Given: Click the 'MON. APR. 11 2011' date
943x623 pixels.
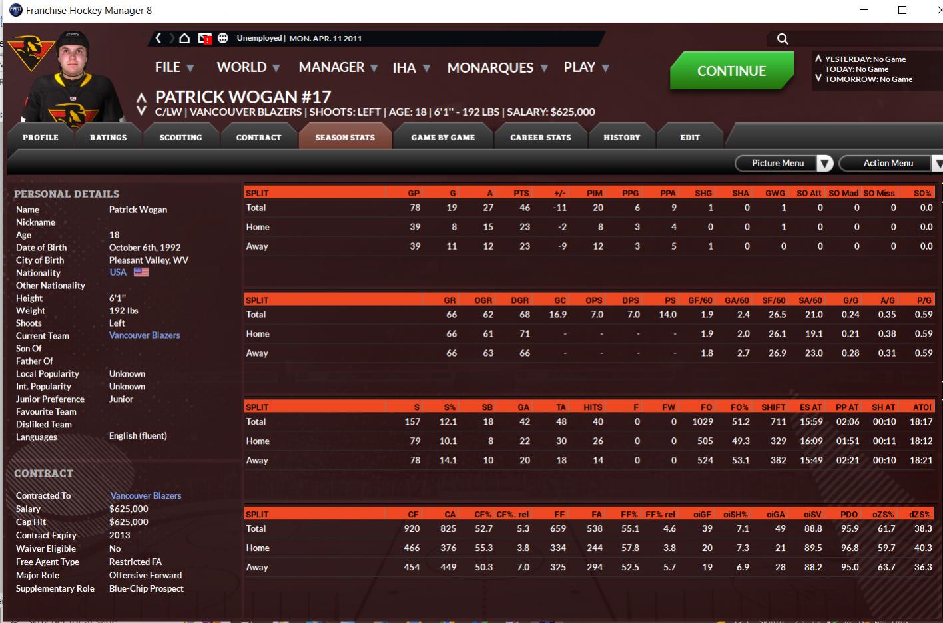Looking at the screenshot, I should [326, 39].
